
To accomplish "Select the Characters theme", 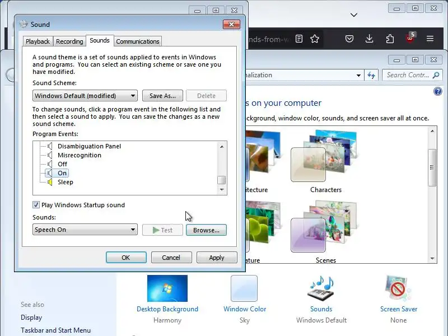I will [326, 161].
